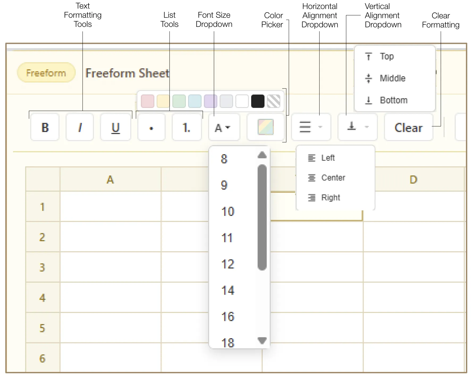Screen dimensions: 471x377
Task: Select row 6 header
Action: pos(43,358)
